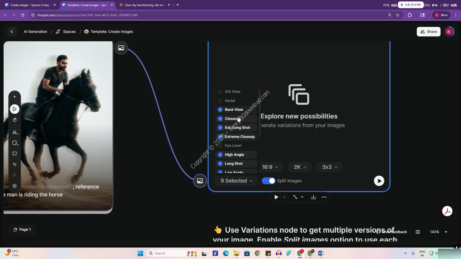Open the 16:9 aspect ratio dropdown
Screen dimensions: 461x259
click(x=270, y=167)
